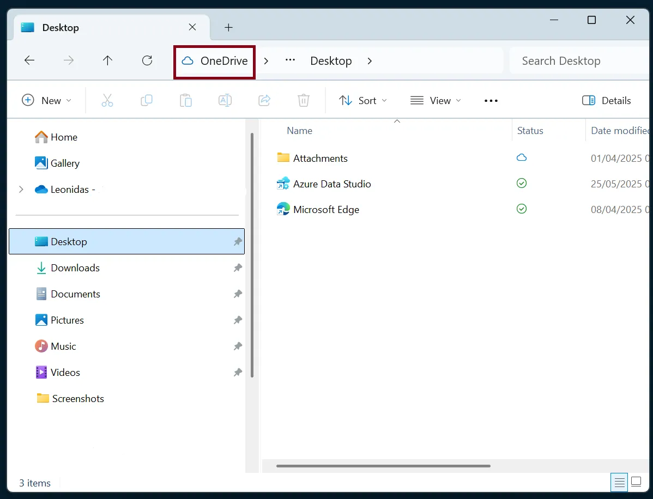The image size is (653, 499).
Task: Click synced checkmark for Microsoft Edge
Action: point(522,209)
